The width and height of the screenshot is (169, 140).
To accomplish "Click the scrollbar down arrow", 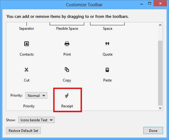I will (160, 108).
